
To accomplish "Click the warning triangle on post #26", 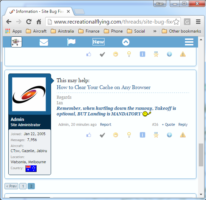I will tap(183, 135).
